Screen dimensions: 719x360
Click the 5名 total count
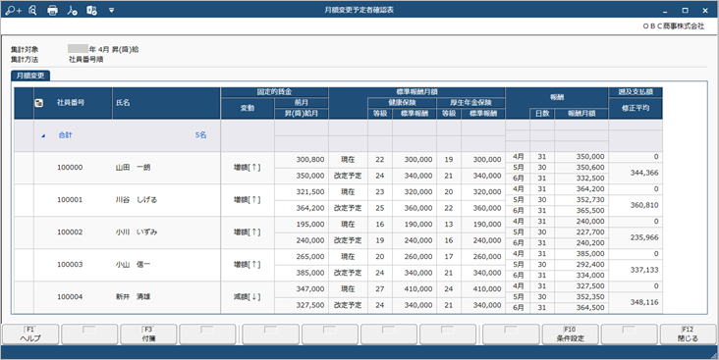[200, 135]
